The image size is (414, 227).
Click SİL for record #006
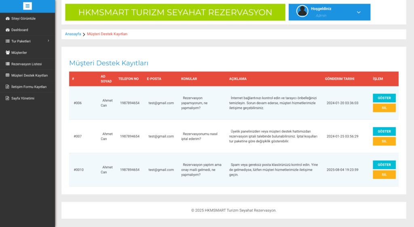pyautogui.click(x=384, y=108)
